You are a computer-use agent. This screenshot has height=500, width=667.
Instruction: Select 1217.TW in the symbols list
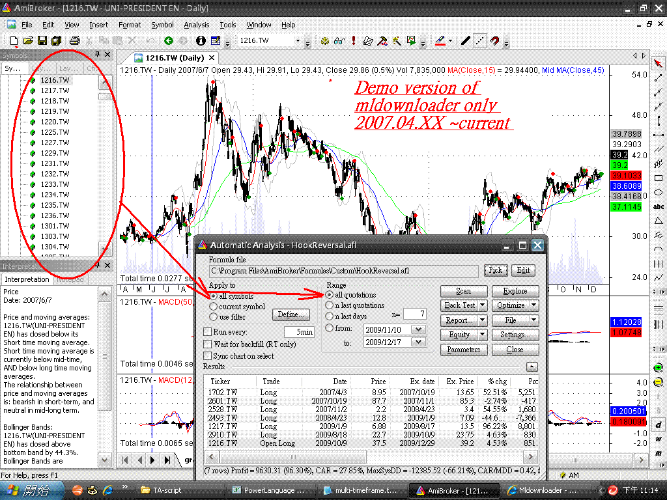[55, 90]
